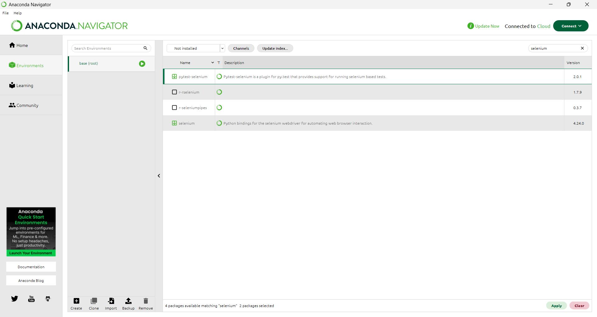Open the Anaconda YouTube link
Image resolution: width=597 pixels, height=317 pixels.
click(31, 299)
